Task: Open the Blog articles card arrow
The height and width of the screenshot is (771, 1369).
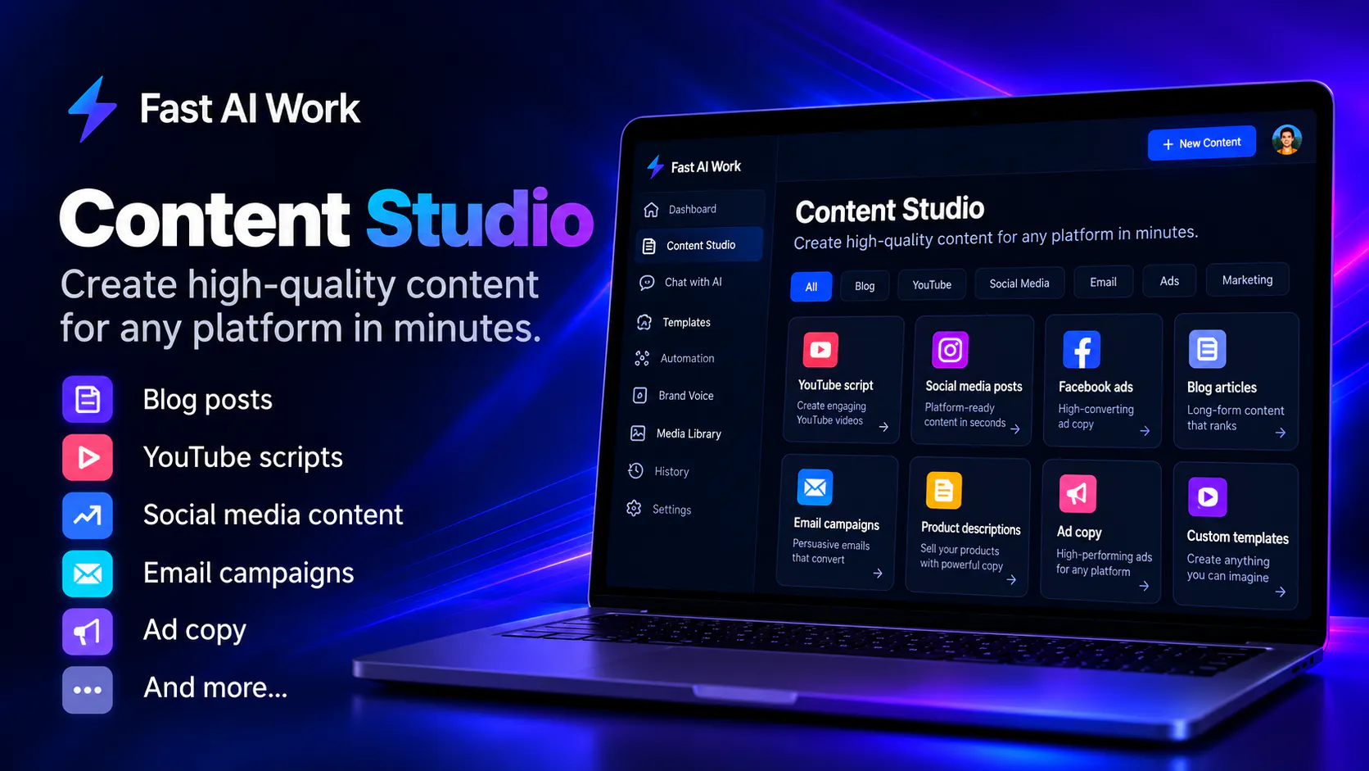Action: point(1280,433)
